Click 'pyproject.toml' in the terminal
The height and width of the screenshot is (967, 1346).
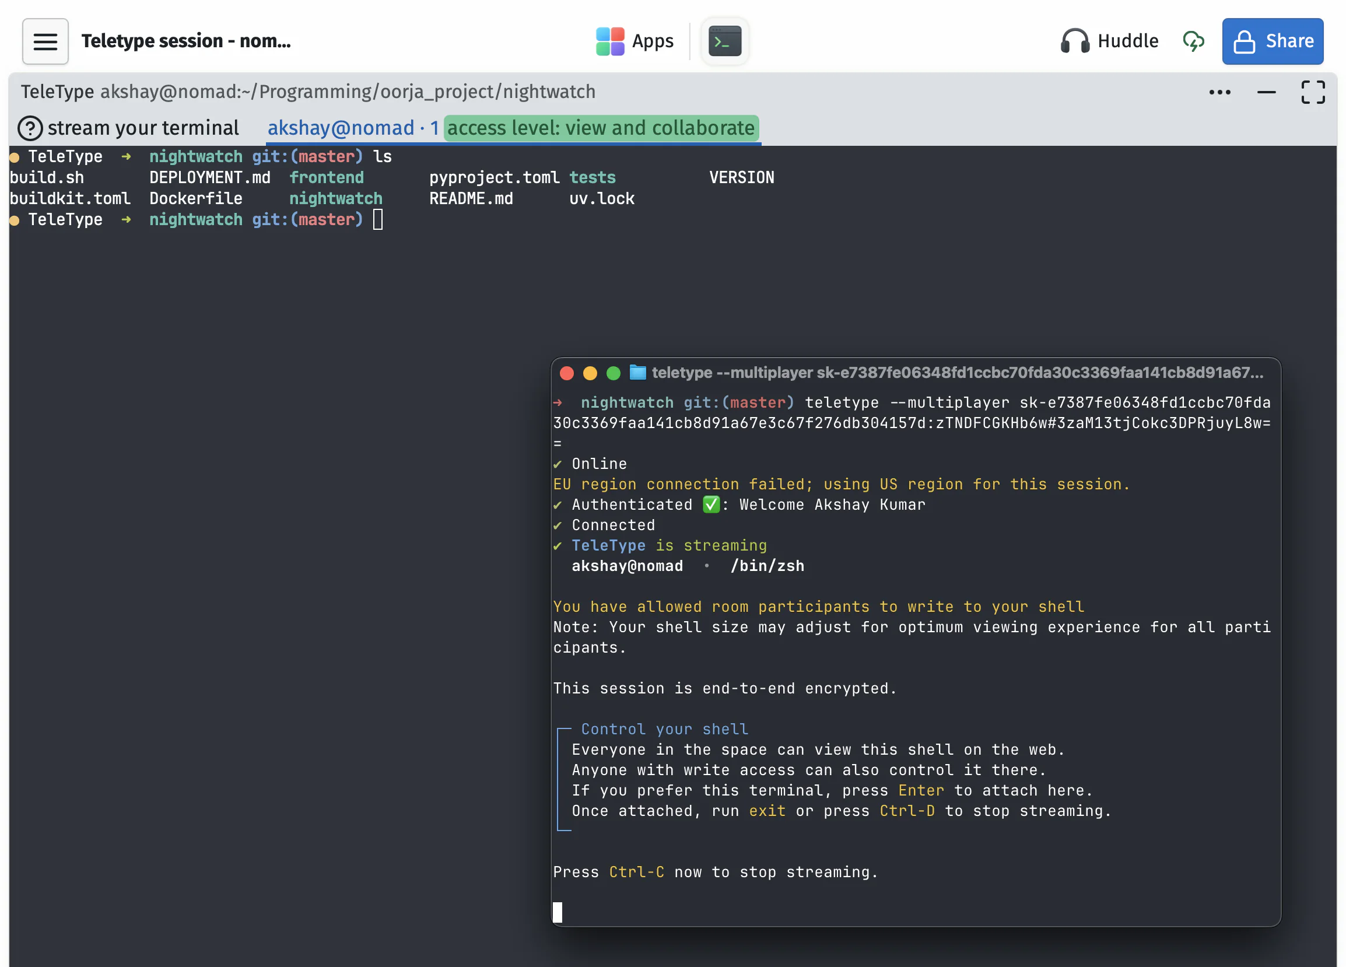(x=495, y=177)
